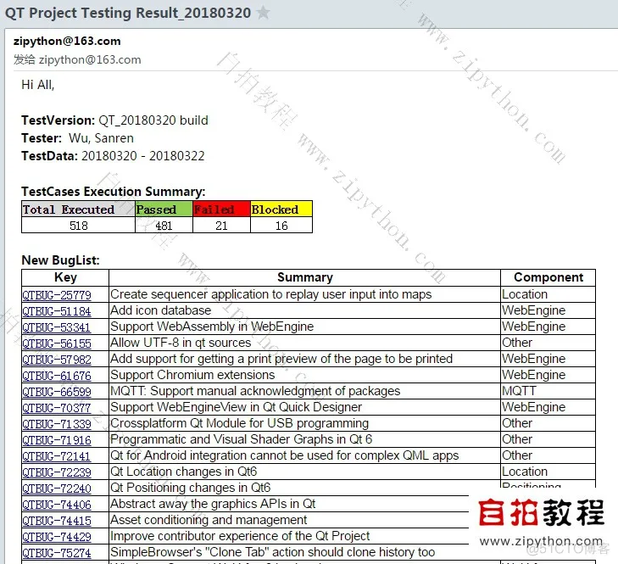This screenshot has height=564, width=618.
Task: Open bug link QTBUG-57982
Action: (x=57, y=360)
